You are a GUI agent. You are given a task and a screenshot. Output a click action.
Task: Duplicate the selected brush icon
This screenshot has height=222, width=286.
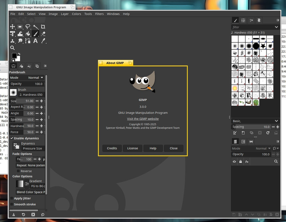(x=251, y=133)
